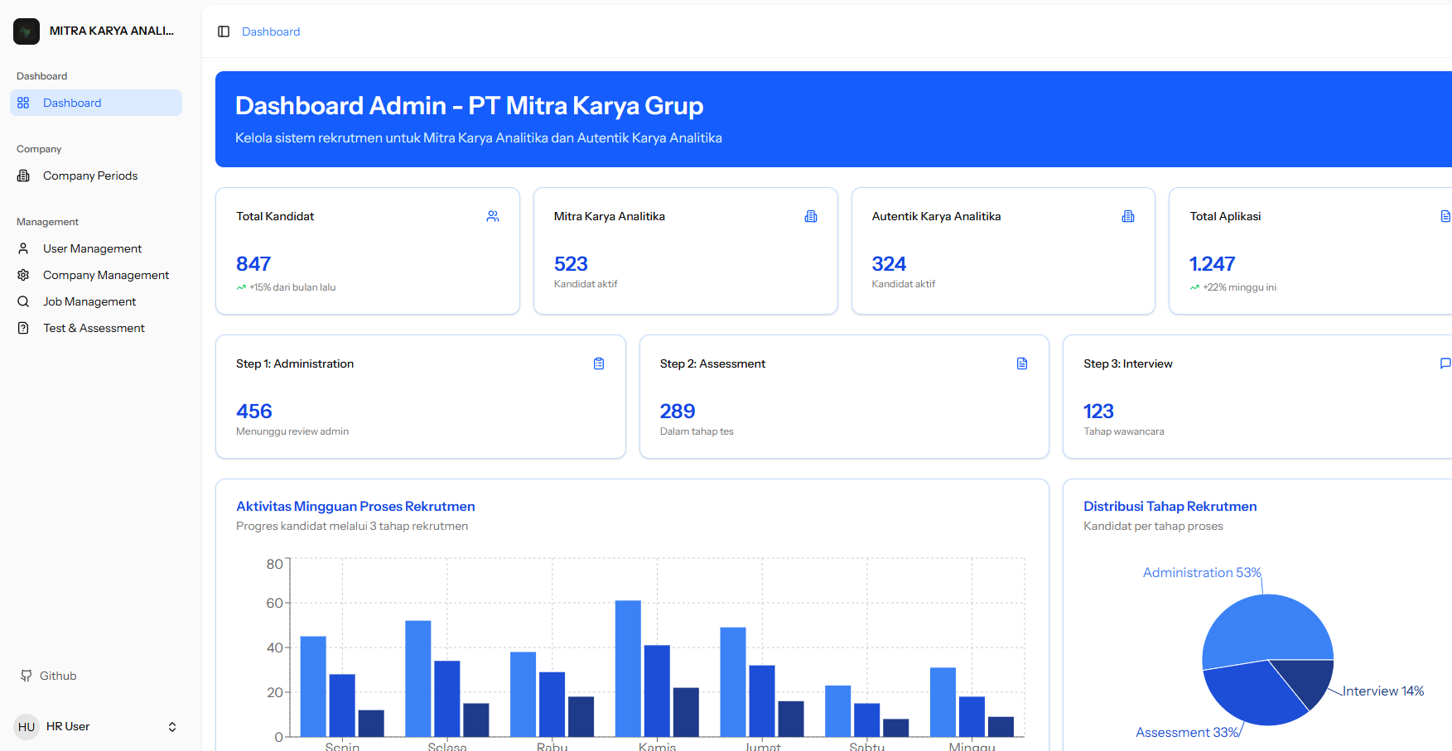
Task: Toggle the sidebar panel icon
Action: tap(224, 31)
